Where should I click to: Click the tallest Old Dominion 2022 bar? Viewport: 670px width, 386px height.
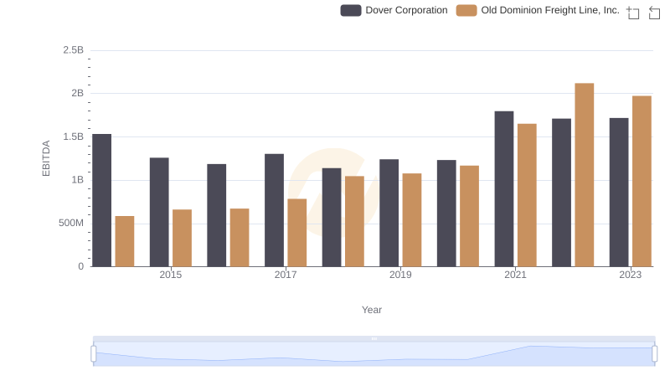tap(584, 175)
